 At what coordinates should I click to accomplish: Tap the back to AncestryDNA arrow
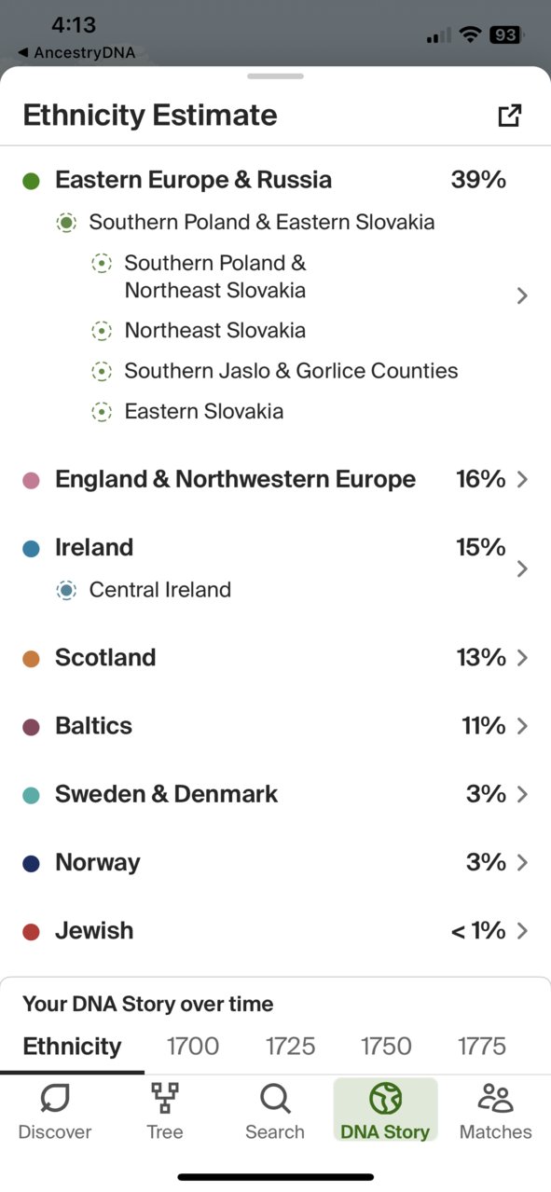point(23,53)
